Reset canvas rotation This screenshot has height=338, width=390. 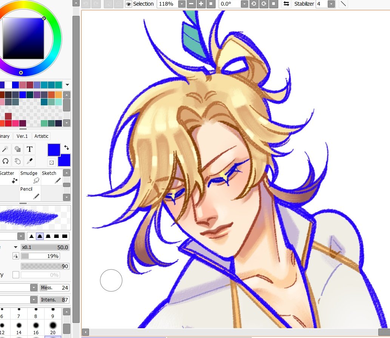tap(274, 4)
